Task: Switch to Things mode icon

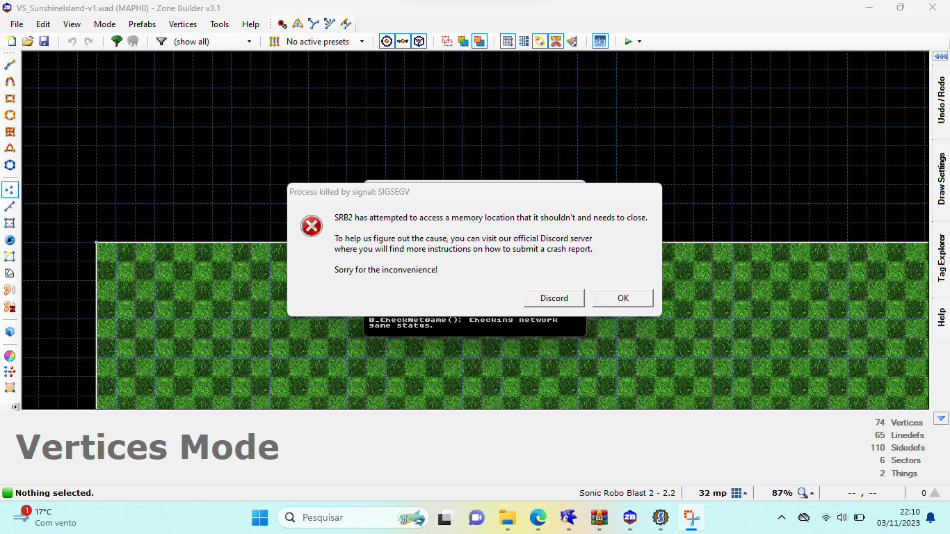Action: click(x=10, y=240)
